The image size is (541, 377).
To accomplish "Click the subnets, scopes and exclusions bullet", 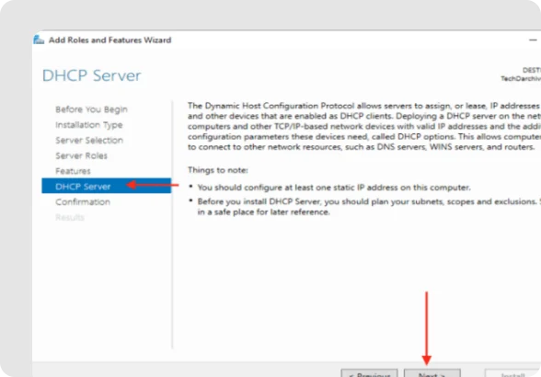I will (x=369, y=207).
